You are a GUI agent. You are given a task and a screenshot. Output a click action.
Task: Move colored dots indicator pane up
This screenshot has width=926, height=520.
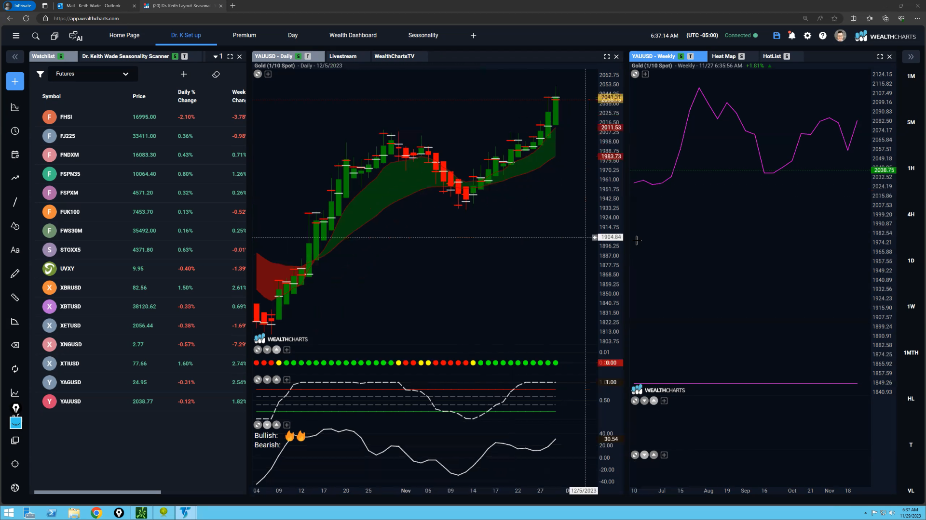point(276,350)
